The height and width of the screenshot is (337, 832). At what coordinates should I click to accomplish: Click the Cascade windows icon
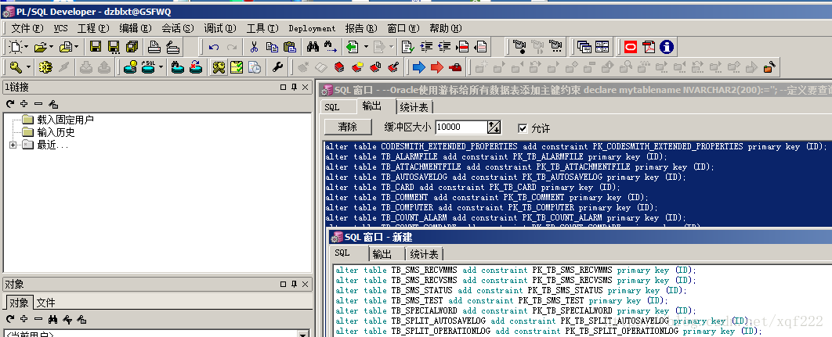[x=584, y=47]
